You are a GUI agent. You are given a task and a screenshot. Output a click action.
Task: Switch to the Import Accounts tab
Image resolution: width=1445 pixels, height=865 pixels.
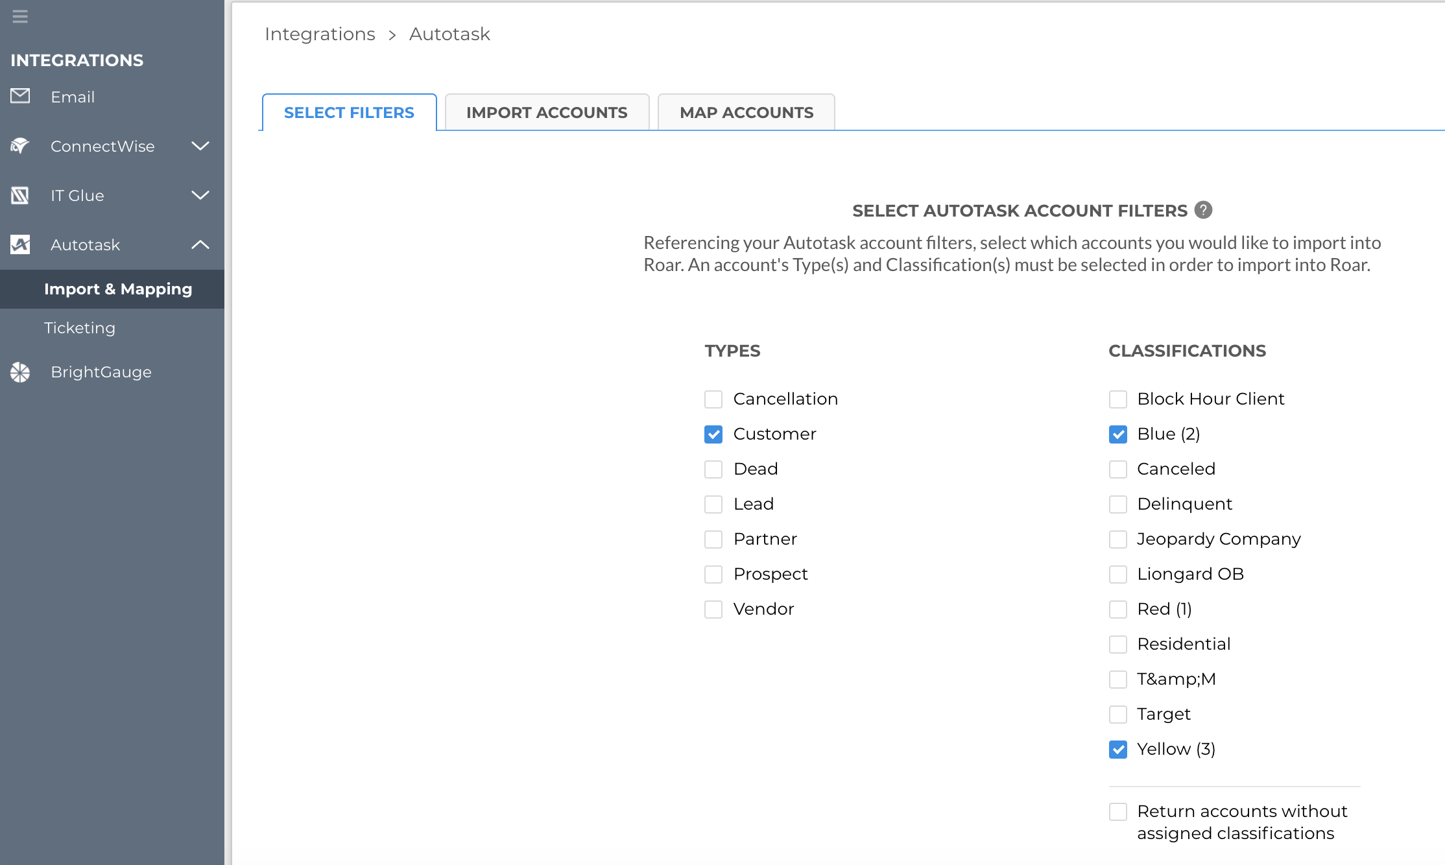[x=546, y=113]
